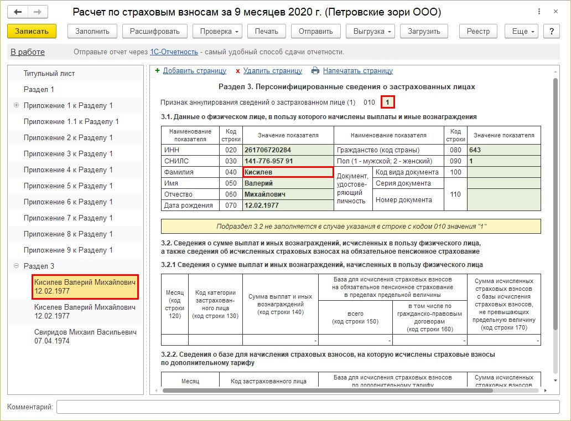Select Приложение 6 к Разделу 1
Image resolution: width=571 pixels, height=421 pixels.
68,202
